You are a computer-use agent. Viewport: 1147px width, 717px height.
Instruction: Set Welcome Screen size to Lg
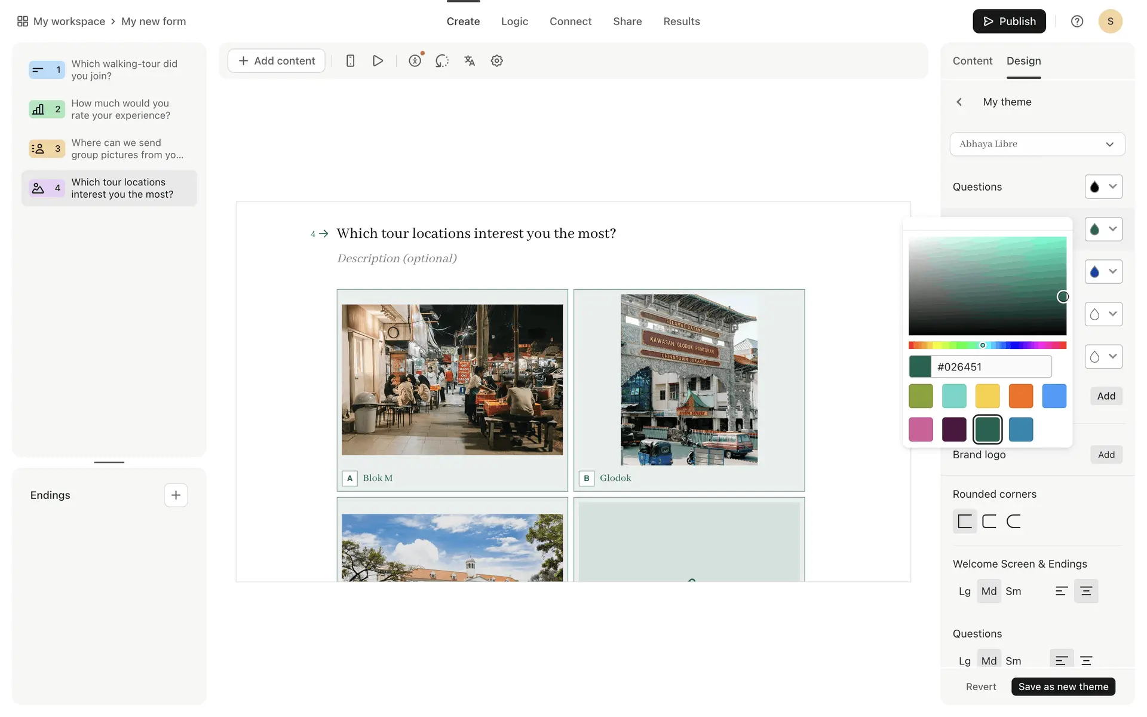point(964,592)
